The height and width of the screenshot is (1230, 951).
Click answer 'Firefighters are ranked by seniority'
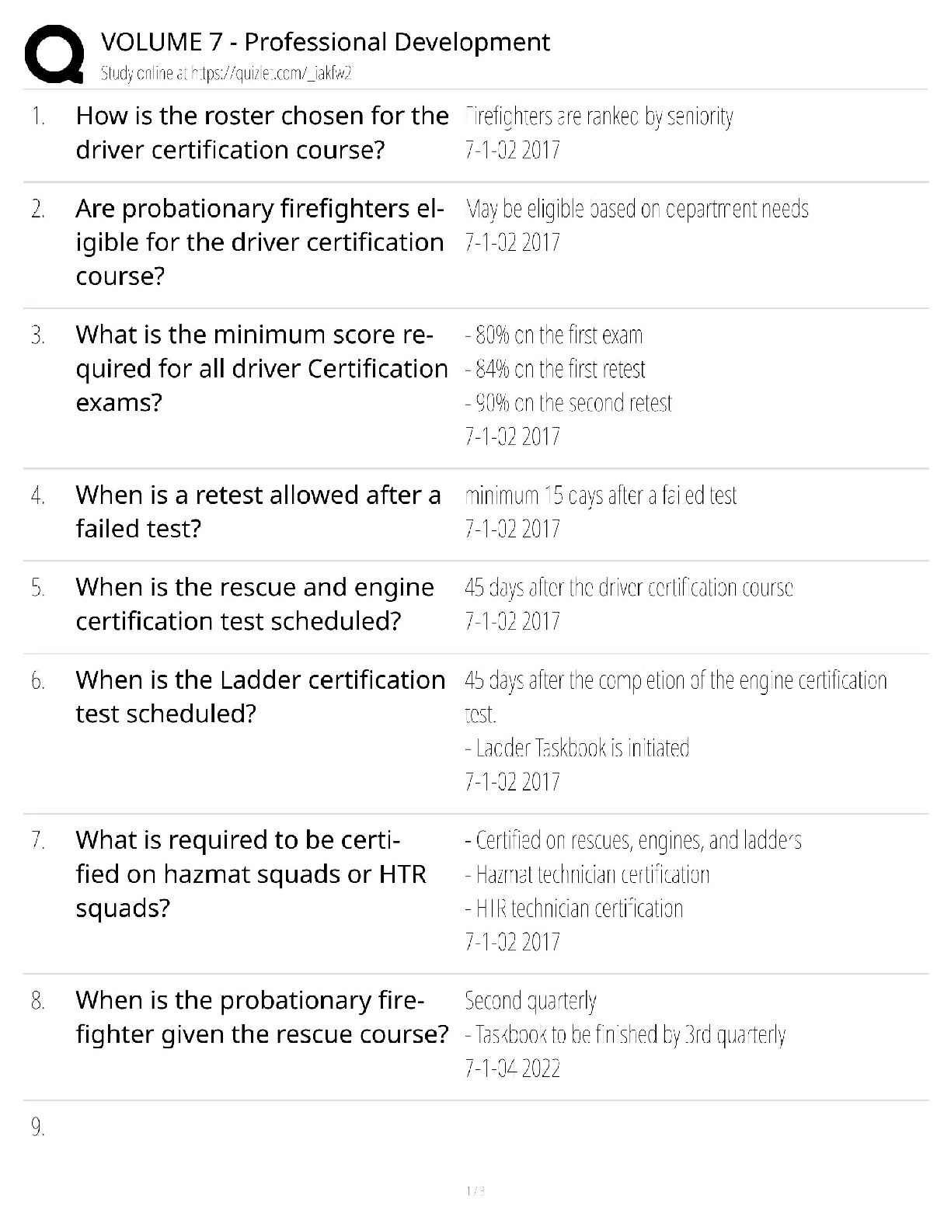[599, 116]
